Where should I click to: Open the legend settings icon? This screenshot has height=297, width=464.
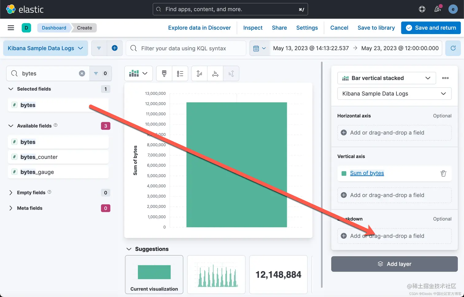click(x=180, y=74)
